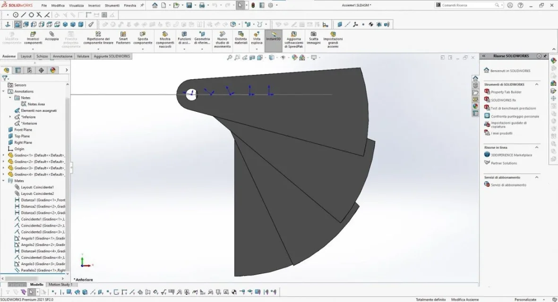Image resolution: width=558 pixels, height=302 pixels.
Task: Select Front Plane in the feature tree
Action: pyautogui.click(x=23, y=130)
